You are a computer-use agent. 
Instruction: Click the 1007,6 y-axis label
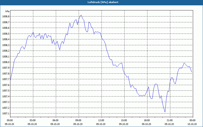pyautogui.click(x=6, y=85)
